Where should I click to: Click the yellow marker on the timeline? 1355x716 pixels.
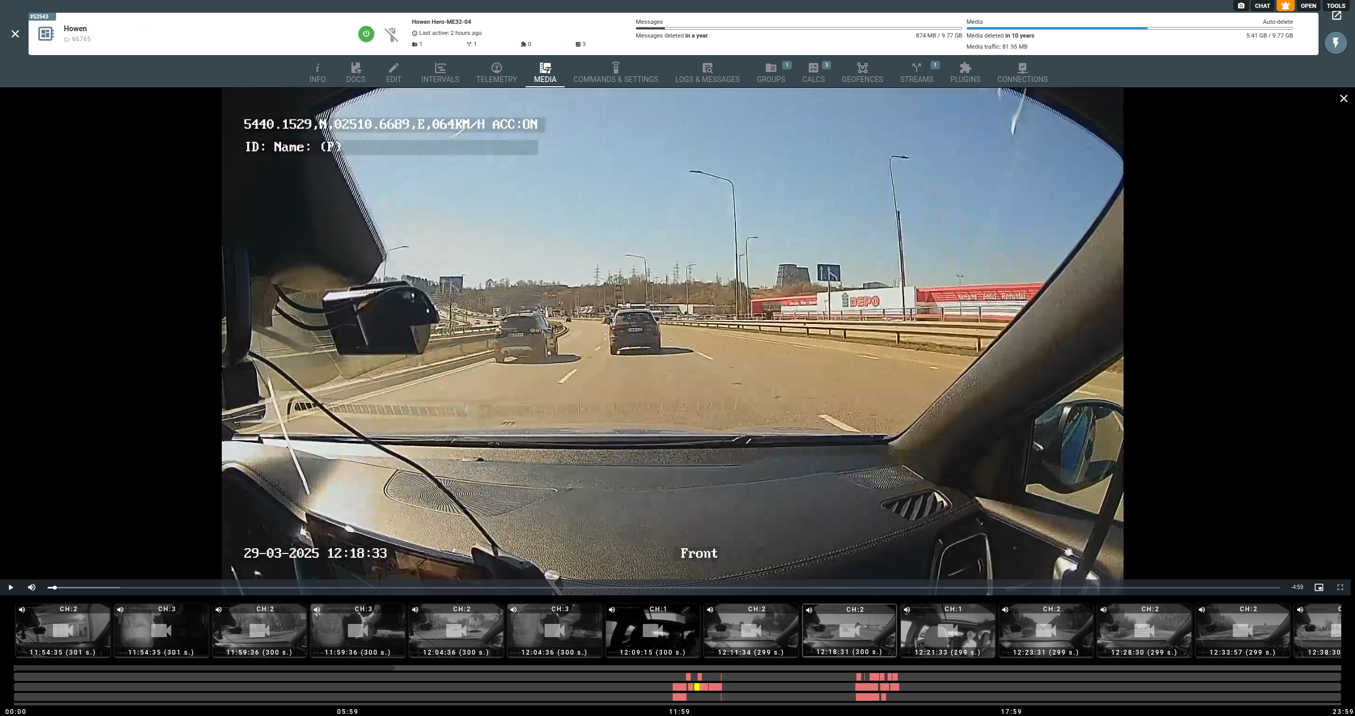tap(697, 687)
